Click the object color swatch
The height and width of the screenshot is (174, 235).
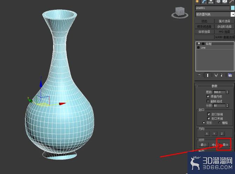(x=233, y=8)
